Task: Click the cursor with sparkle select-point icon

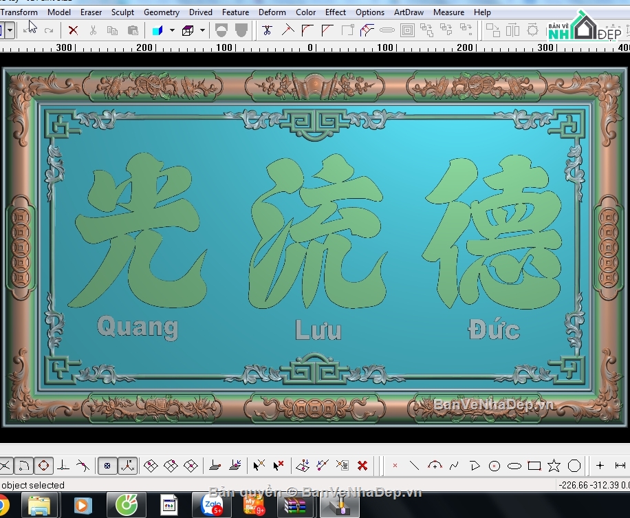Action: pos(259,466)
